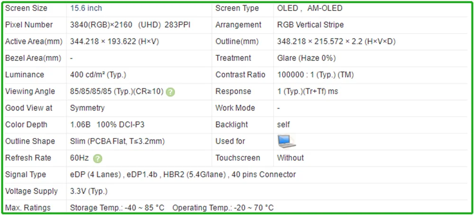Click 'RGB Vertical Stripe' arrangement value
Screen dimensions: 474x215
coord(310,25)
